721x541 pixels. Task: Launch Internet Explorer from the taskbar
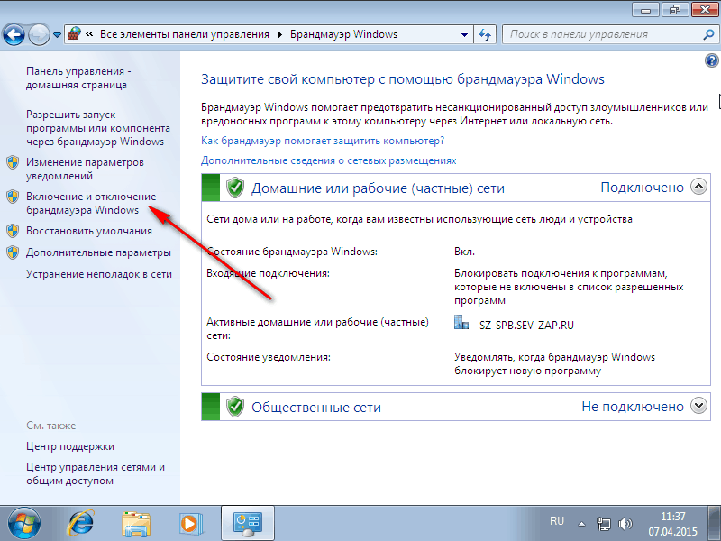(82, 522)
